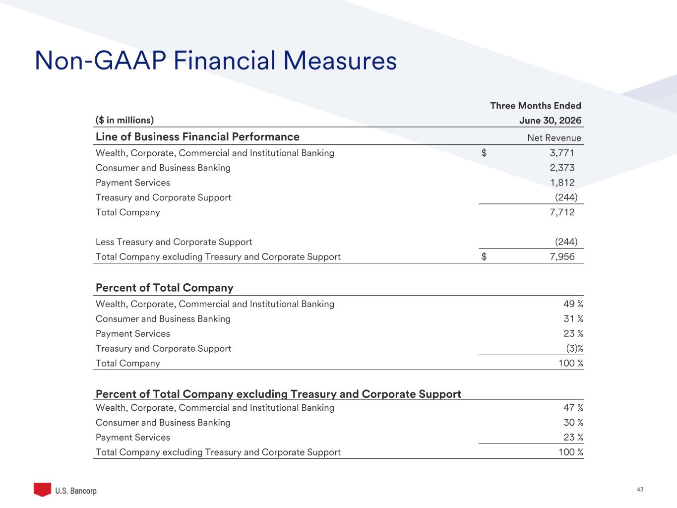The height and width of the screenshot is (508, 677).
Task: Click the 3,771 Wealth banking revenue value
Action: [562, 153]
